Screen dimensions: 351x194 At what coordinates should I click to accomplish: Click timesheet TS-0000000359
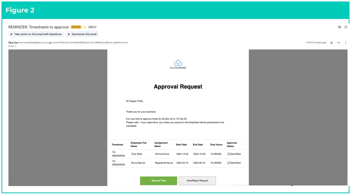coord(119,154)
